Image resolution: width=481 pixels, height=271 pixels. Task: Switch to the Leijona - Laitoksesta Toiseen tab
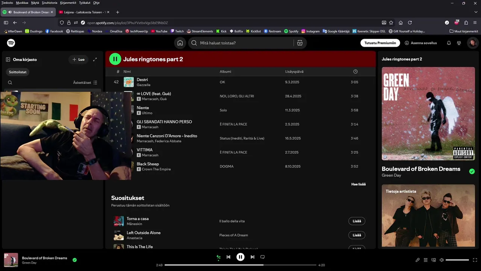pos(84,12)
